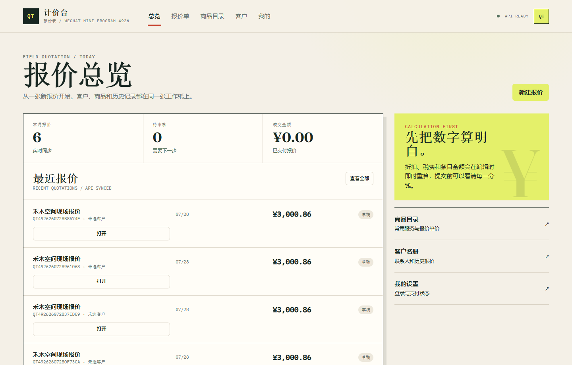Screen dimensions: 572x365
Task: Click the arrow icon beside 我的设置
Action: pyautogui.click(x=547, y=288)
